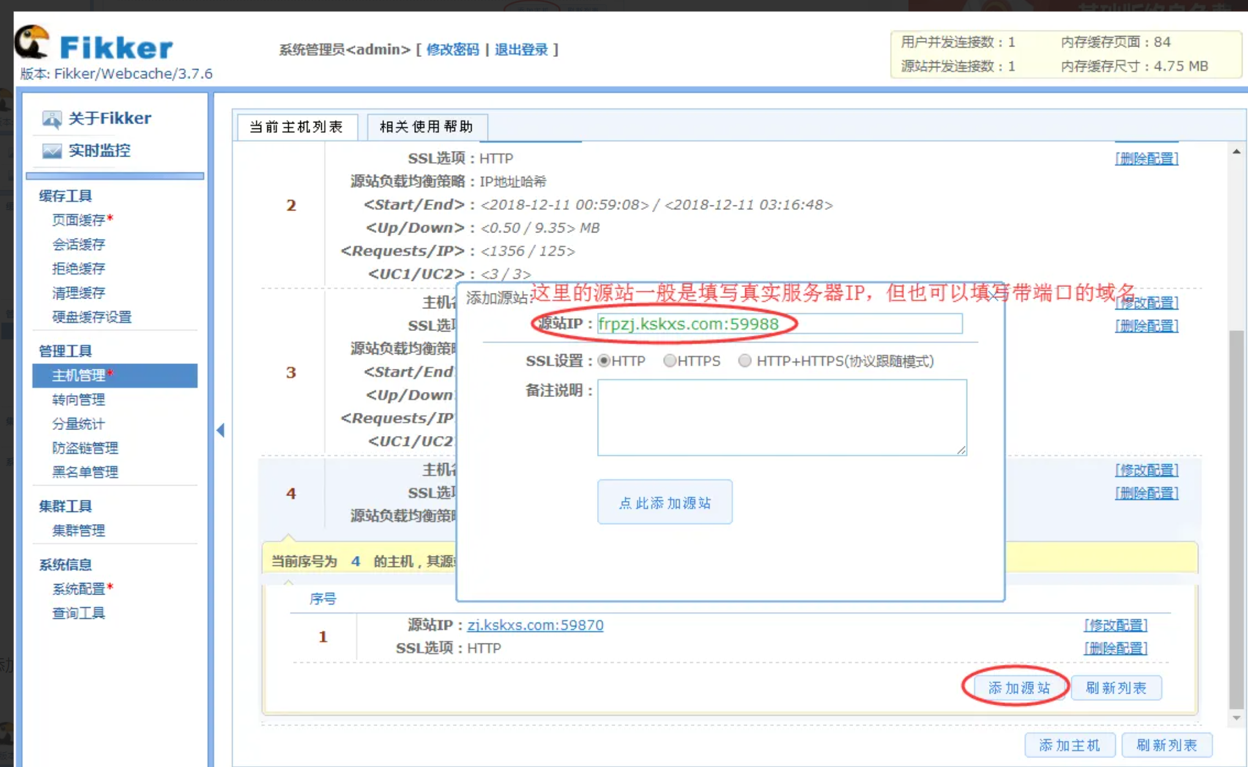Open 系统配置 under 系统信息
Screen dimensions: 1248x767
coord(79,588)
